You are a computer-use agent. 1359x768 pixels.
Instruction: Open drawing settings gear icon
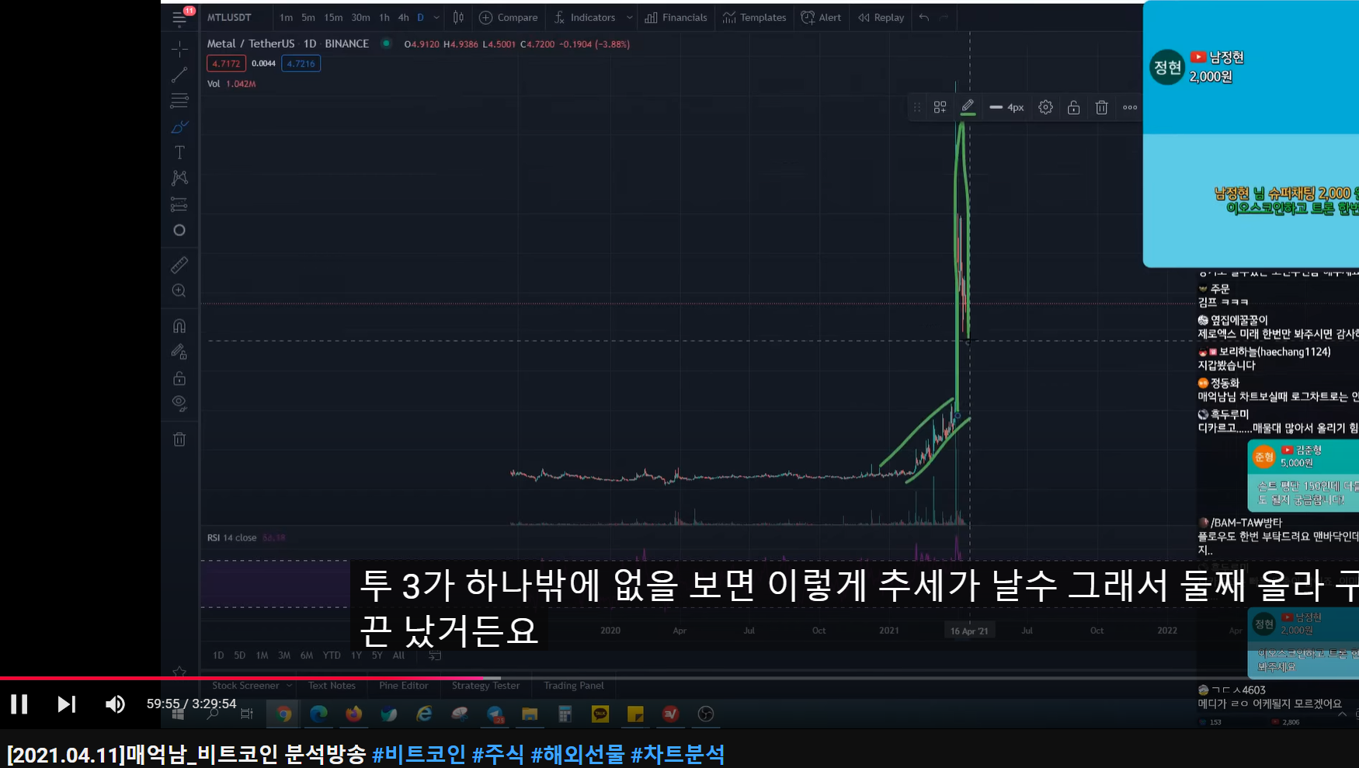pyautogui.click(x=1046, y=107)
